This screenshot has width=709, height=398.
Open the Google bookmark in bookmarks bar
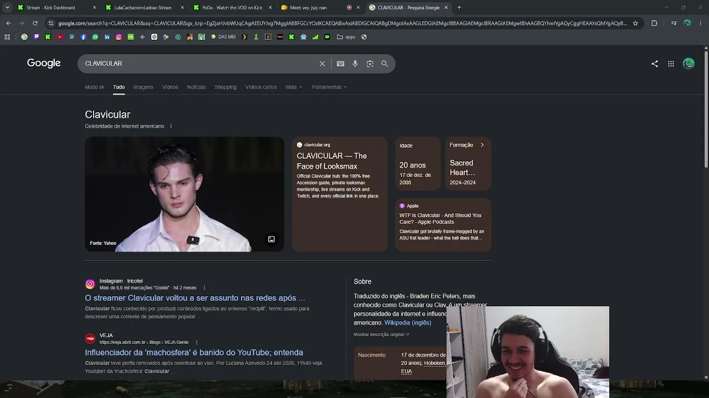tap(24, 37)
